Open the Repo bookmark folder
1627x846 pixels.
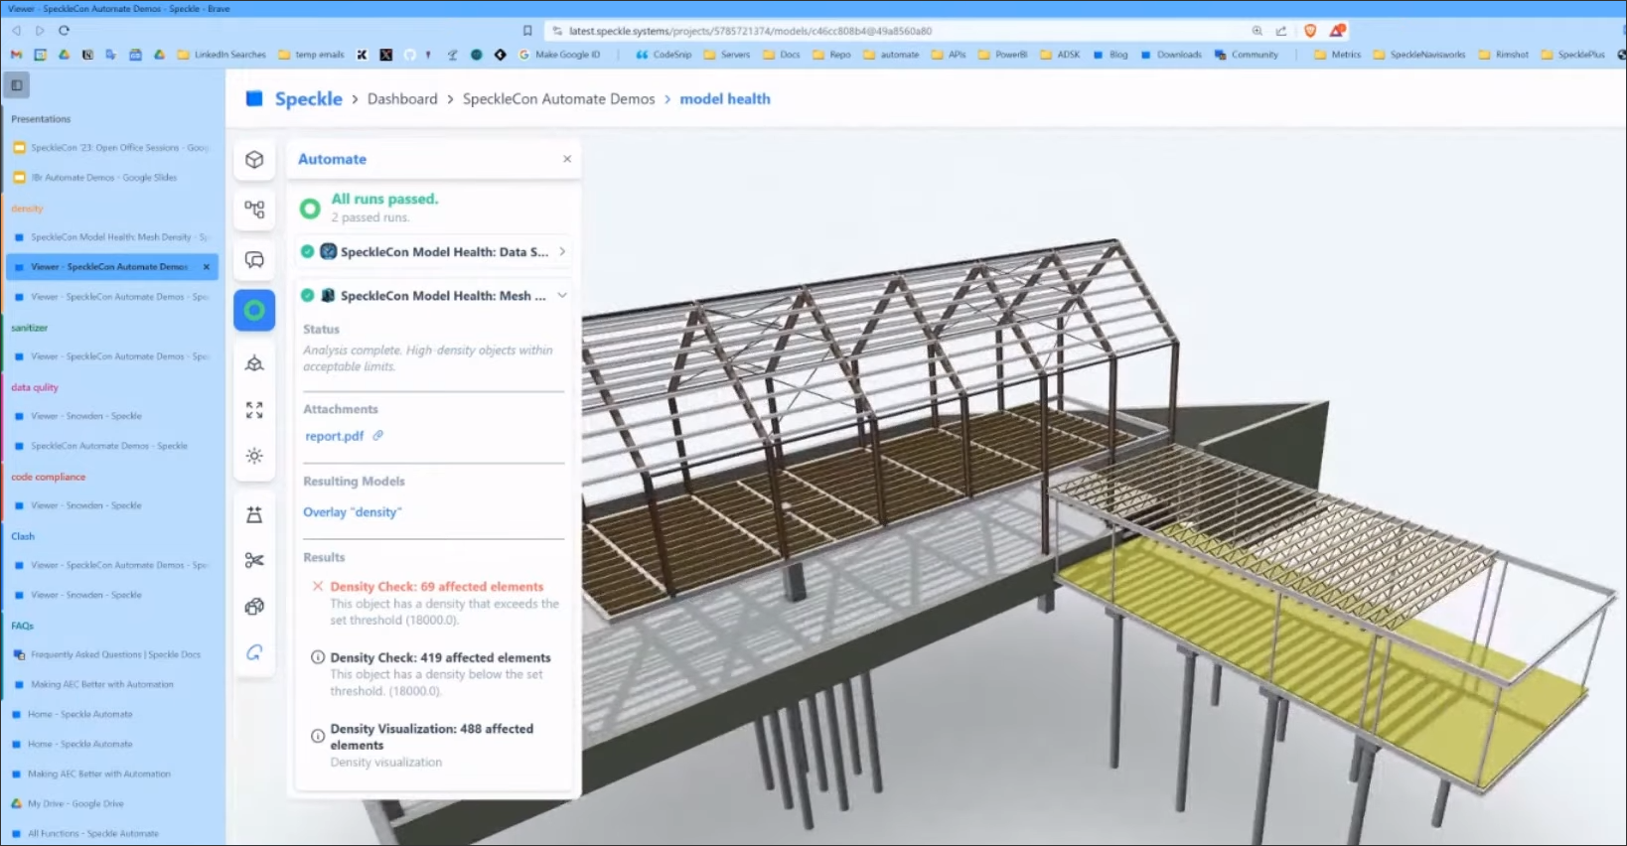coord(832,55)
